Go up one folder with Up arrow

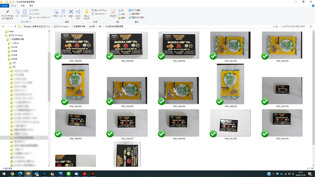(x=15, y=26)
